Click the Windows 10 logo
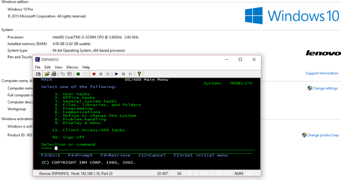The image size is (341, 180). (292, 16)
